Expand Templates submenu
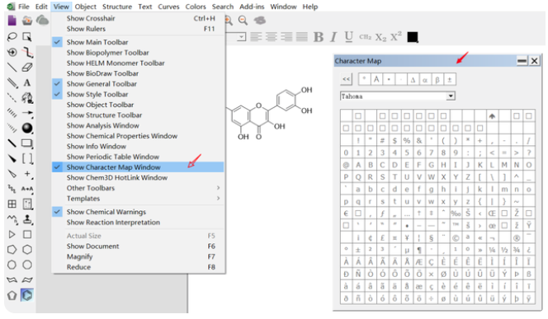 [138, 199]
